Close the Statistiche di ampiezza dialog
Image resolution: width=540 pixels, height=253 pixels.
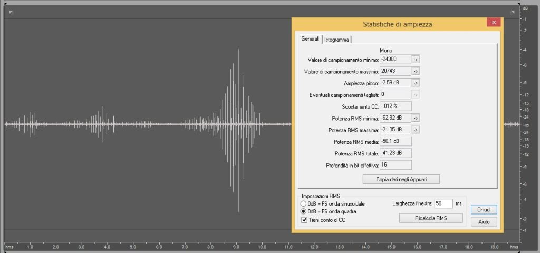pos(494,22)
